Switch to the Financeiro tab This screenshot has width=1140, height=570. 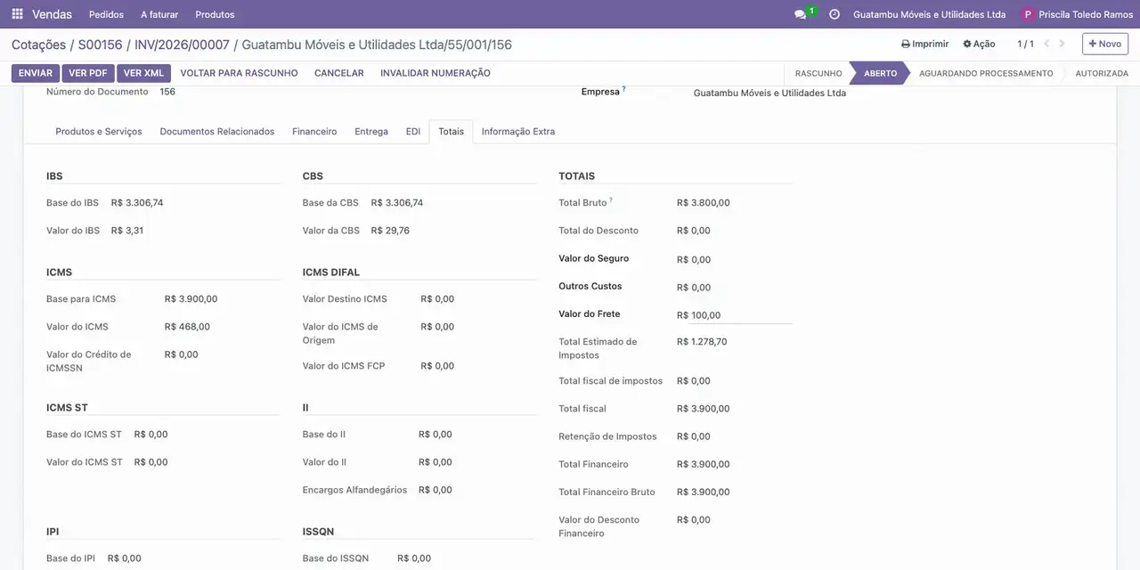pos(314,131)
